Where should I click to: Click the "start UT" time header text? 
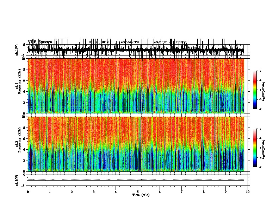(x=170, y=42)
